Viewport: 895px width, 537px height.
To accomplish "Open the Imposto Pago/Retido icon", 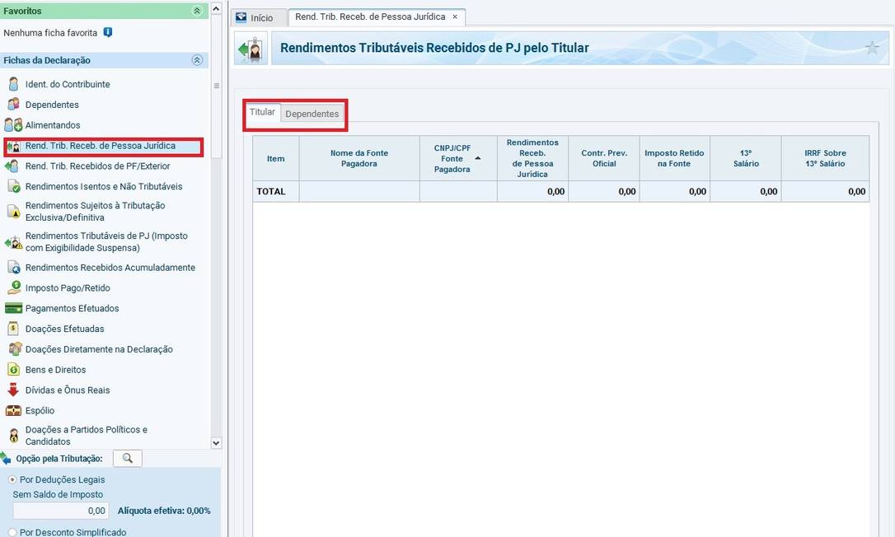I will coord(13,288).
